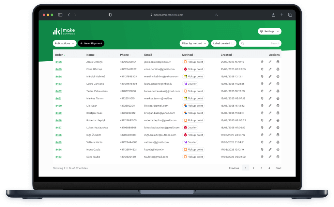334x207 pixels.
Task: Click the pencil icon in Eliza Taube's row
Action: pos(270,157)
